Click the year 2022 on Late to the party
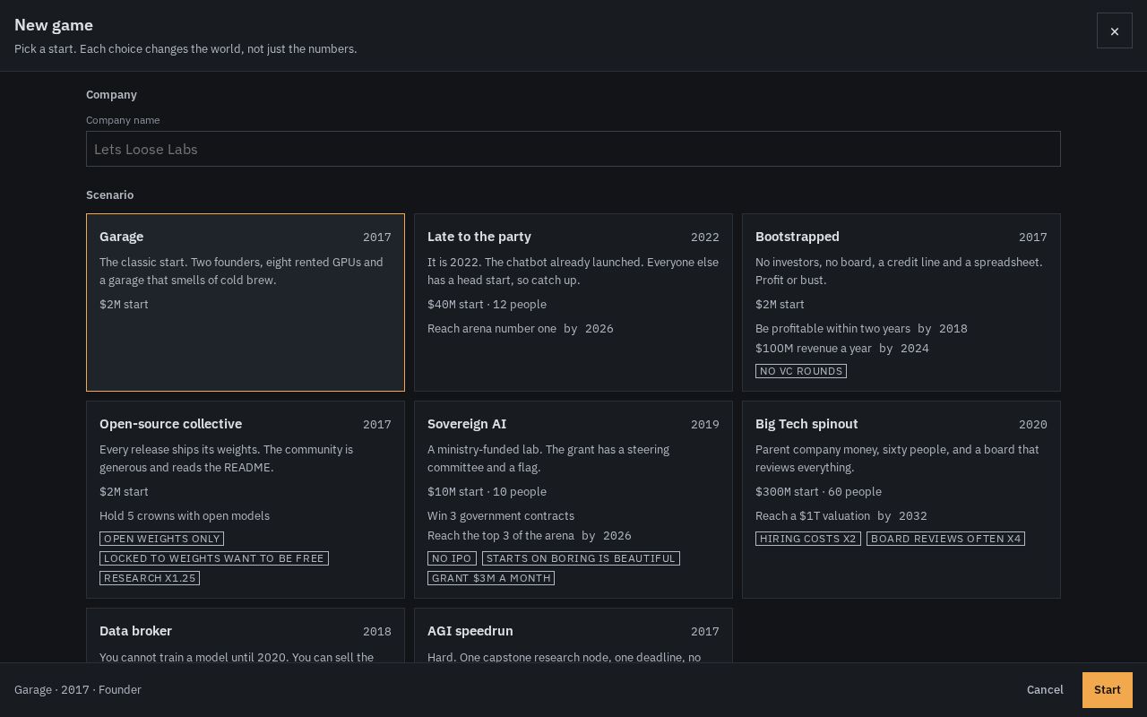The width and height of the screenshot is (1147, 717). 705,238
